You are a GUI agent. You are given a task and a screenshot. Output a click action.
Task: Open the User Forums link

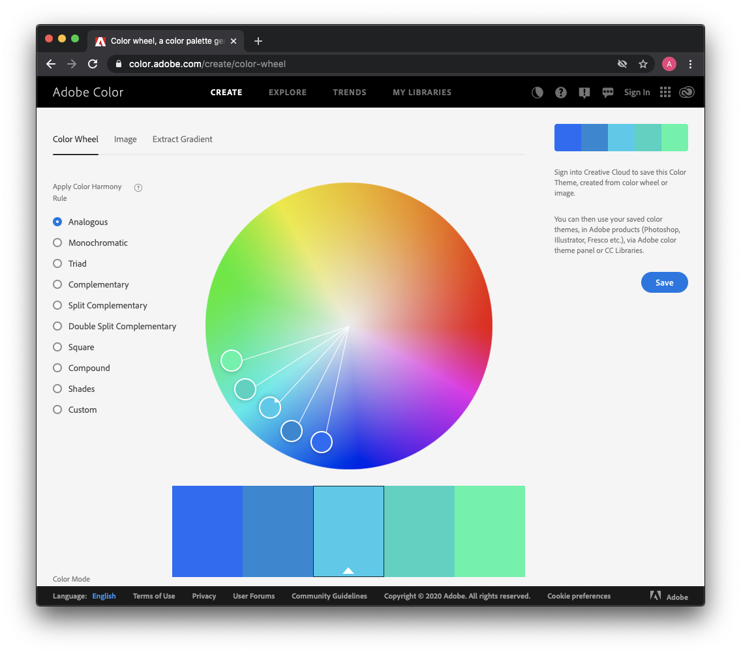click(x=254, y=597)
